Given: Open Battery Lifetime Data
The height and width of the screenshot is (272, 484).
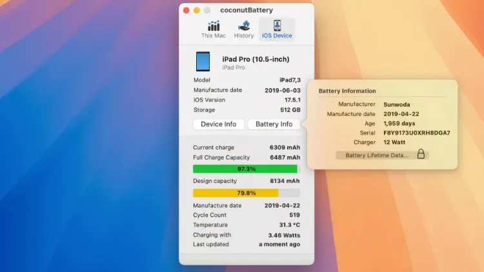Looking at the screenshot, I should tap(377, 155).
